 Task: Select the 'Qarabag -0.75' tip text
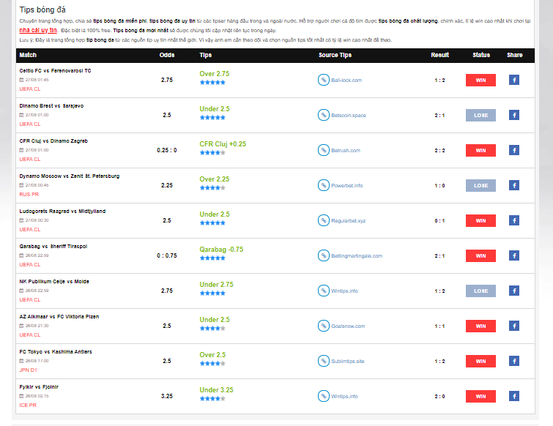pyautogui.click(x=221, y=250)
